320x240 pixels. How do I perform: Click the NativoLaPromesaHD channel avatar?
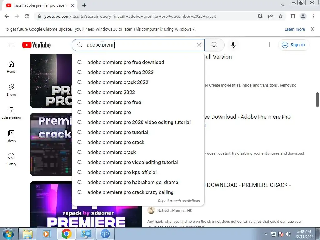coord(151,210)
